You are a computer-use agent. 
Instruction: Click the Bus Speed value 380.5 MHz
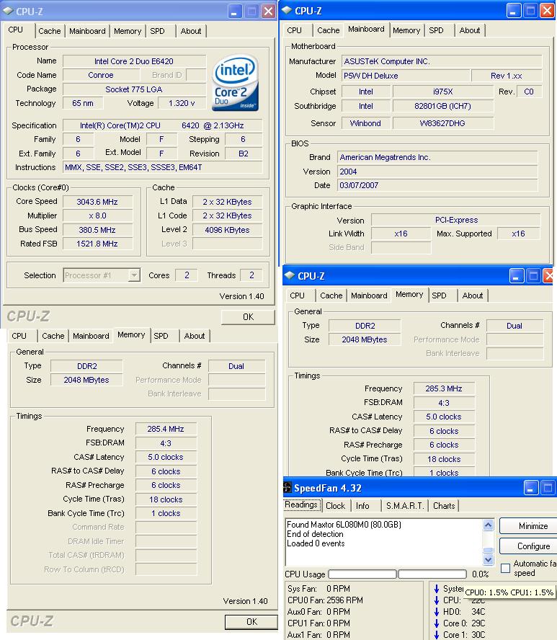[x=97, y=230]
